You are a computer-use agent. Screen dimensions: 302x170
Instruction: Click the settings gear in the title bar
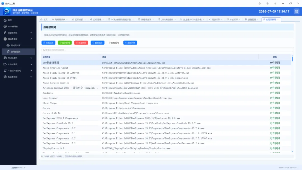click(x=268, y=3)
